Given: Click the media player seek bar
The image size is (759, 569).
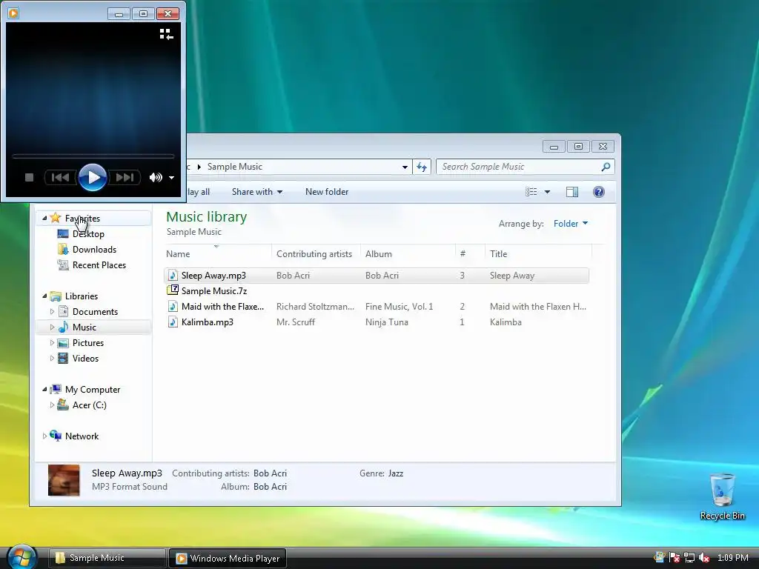Looking at the screenshot, I should [x=93, y=156].
